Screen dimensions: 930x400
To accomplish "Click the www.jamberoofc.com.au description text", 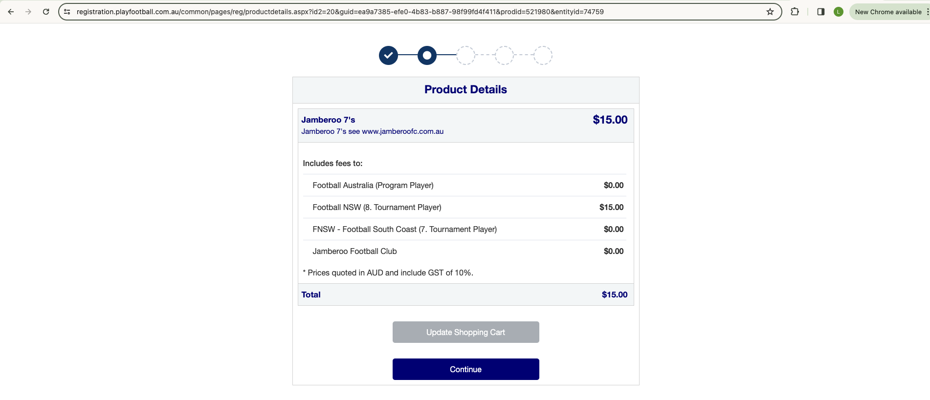I will pyautogui.click(x=402, y=131).
